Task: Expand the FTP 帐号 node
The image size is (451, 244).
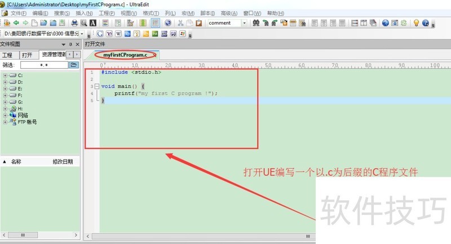Action: coord(5,122)
